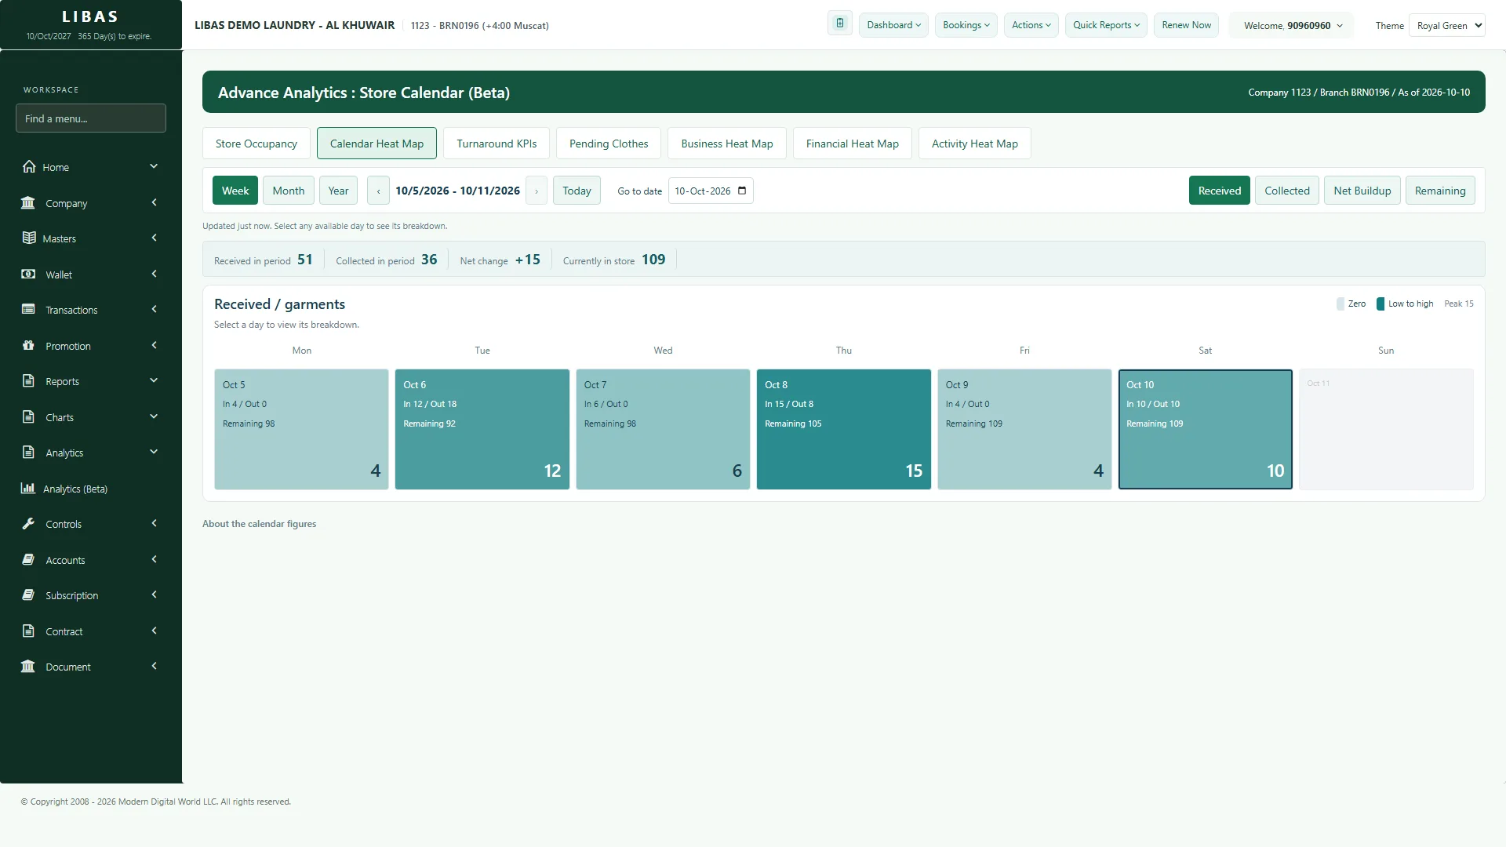The image size is (1506, 847).
Task: Go to previous week arrow
Action: [378, 191]
